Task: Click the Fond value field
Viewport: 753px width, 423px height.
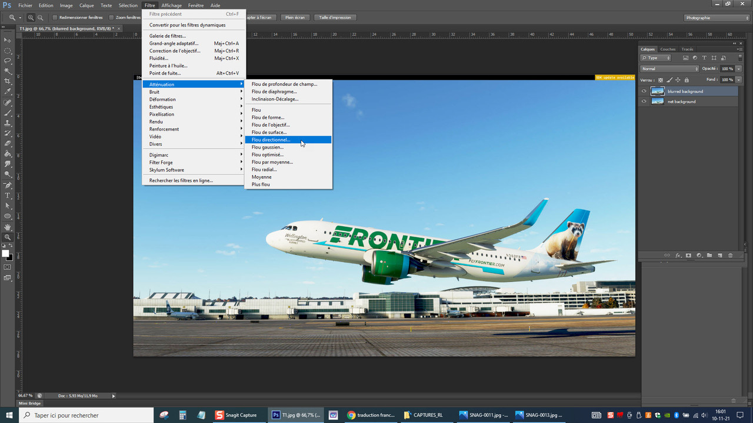Action: 727,80
